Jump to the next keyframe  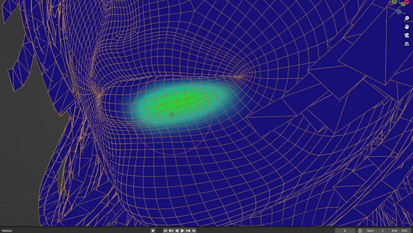click(x=188, y=231)
